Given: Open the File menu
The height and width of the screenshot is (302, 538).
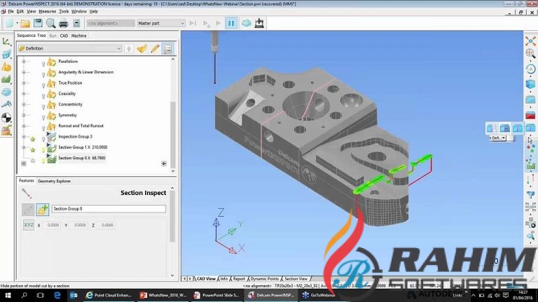Looking at the screenshot, I should 11,11.
